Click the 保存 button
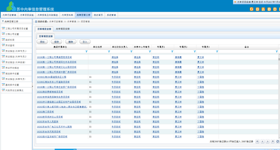Viewport: 280px width, 150px height. click(56, 42)
